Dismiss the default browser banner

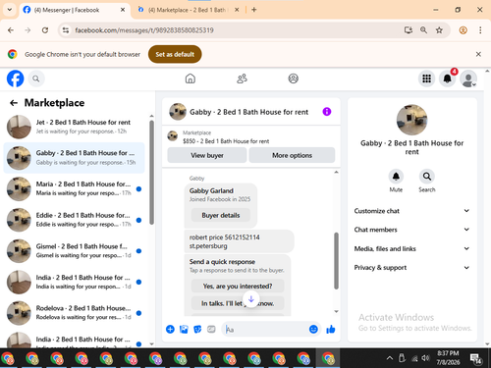coord(478,54)
